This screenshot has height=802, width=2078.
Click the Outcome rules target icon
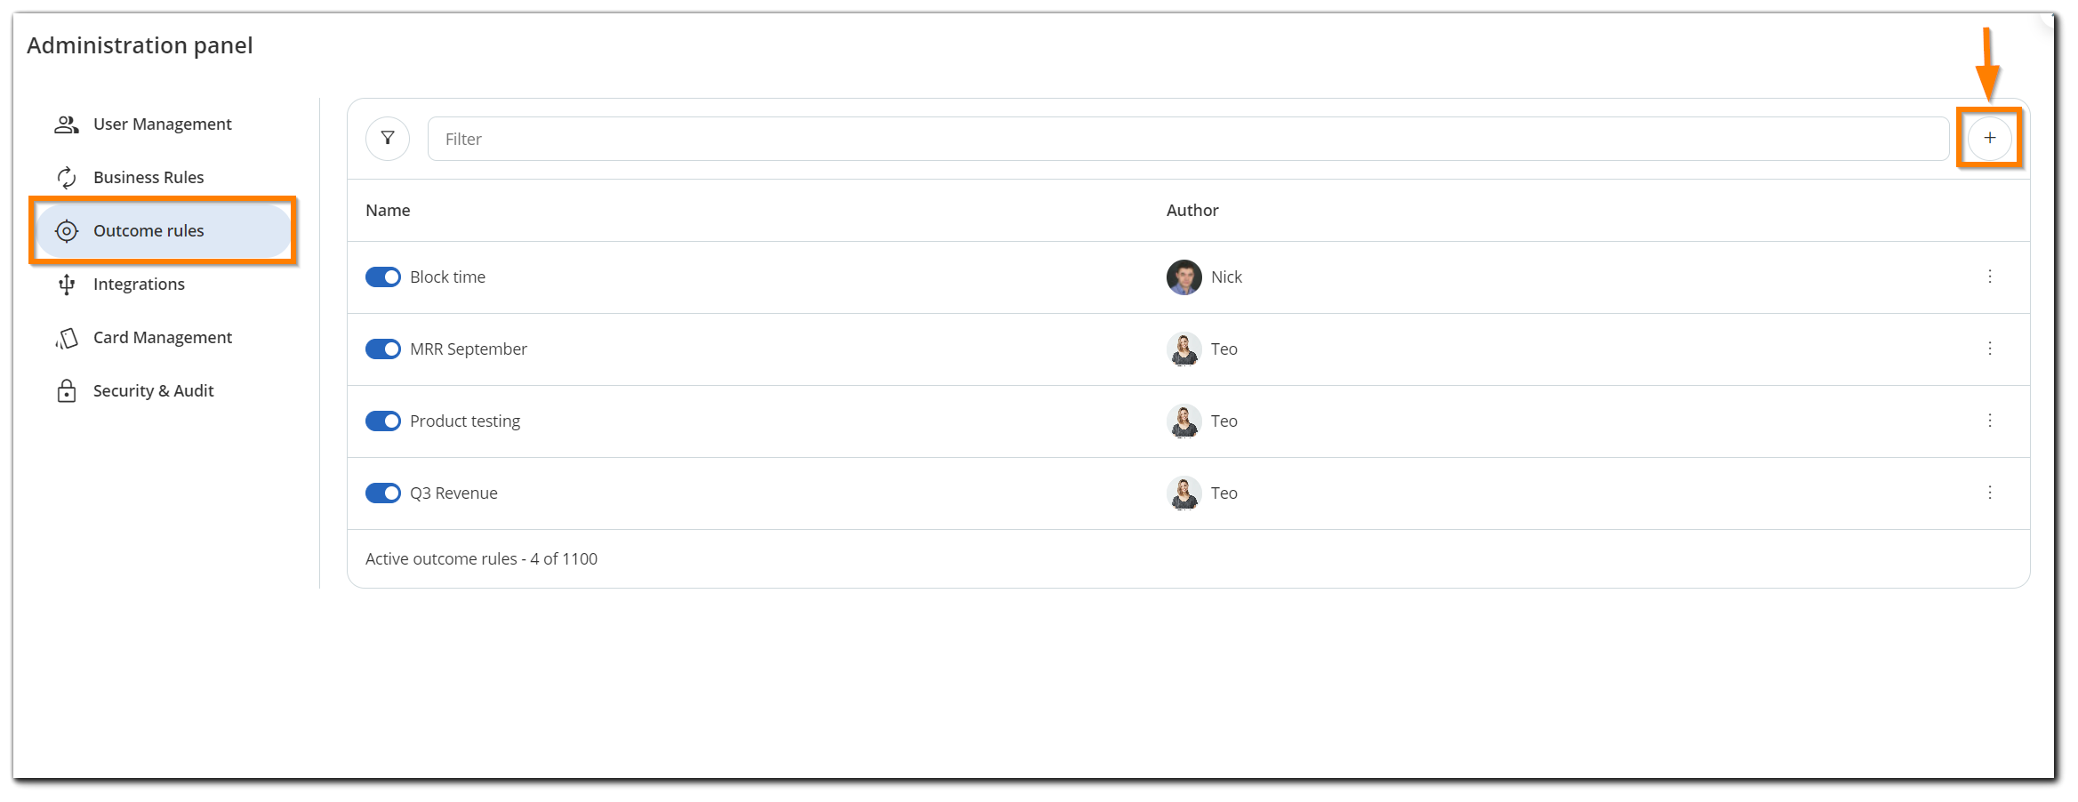tap(67, 230)
